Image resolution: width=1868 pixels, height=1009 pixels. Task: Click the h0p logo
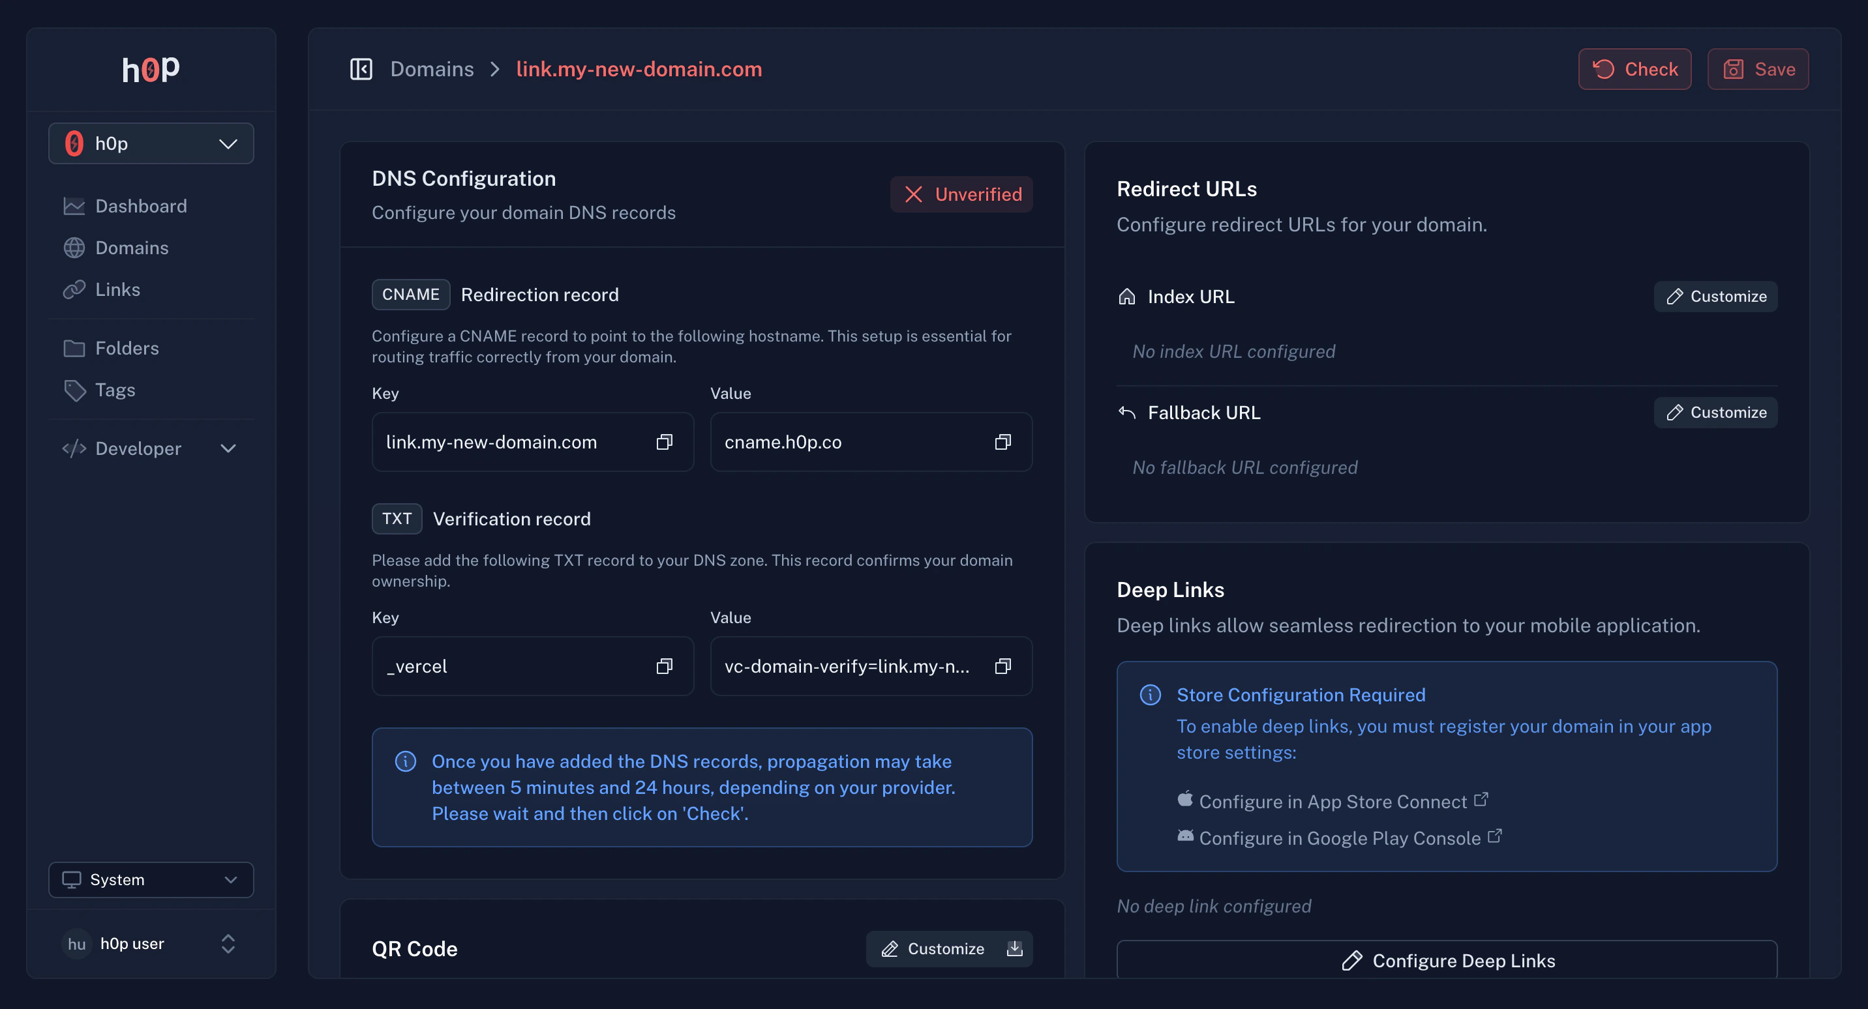(151, 69)
